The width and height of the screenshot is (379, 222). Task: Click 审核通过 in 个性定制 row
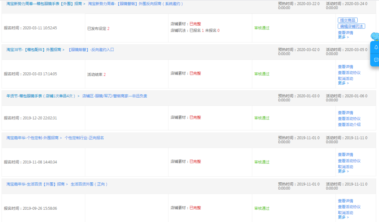(262, 162)
